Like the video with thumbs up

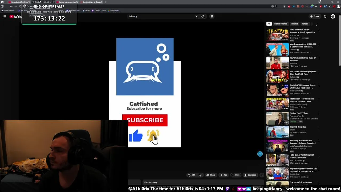pyautogui.click(x=191, y=175)
